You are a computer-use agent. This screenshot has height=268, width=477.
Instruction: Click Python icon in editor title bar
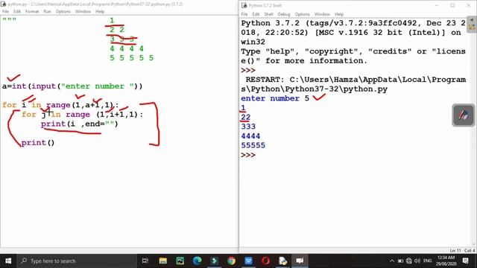[x=4, y=4]
